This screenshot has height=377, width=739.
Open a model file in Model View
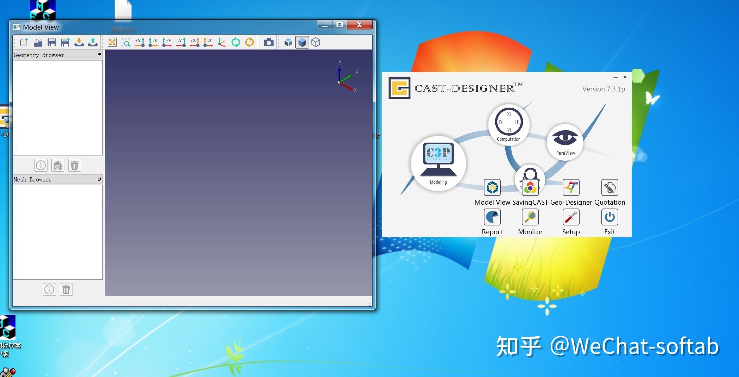click(x=37, y=42)
